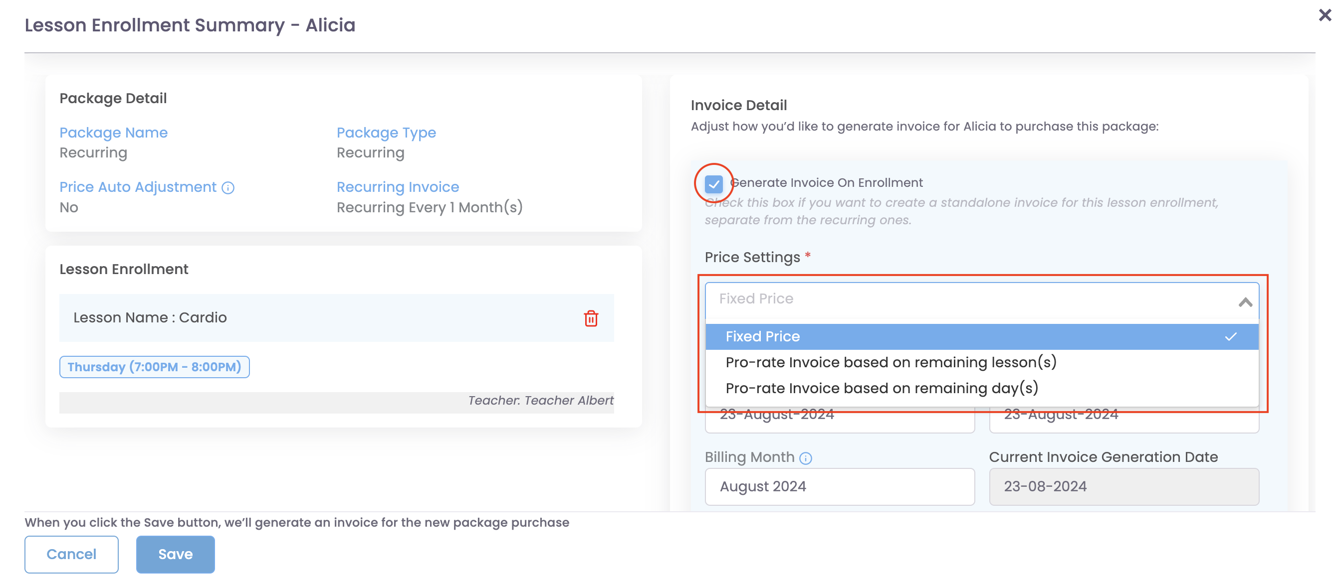Image resolution: width=1341 pixels, height=584 pixels.
Task: Click the Thursday 7:00PM - 8:00PM schedule tag
Action: coord(154,367)
